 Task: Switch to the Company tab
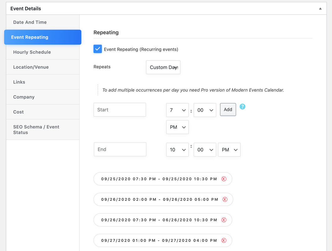click(x=43, y=97)
